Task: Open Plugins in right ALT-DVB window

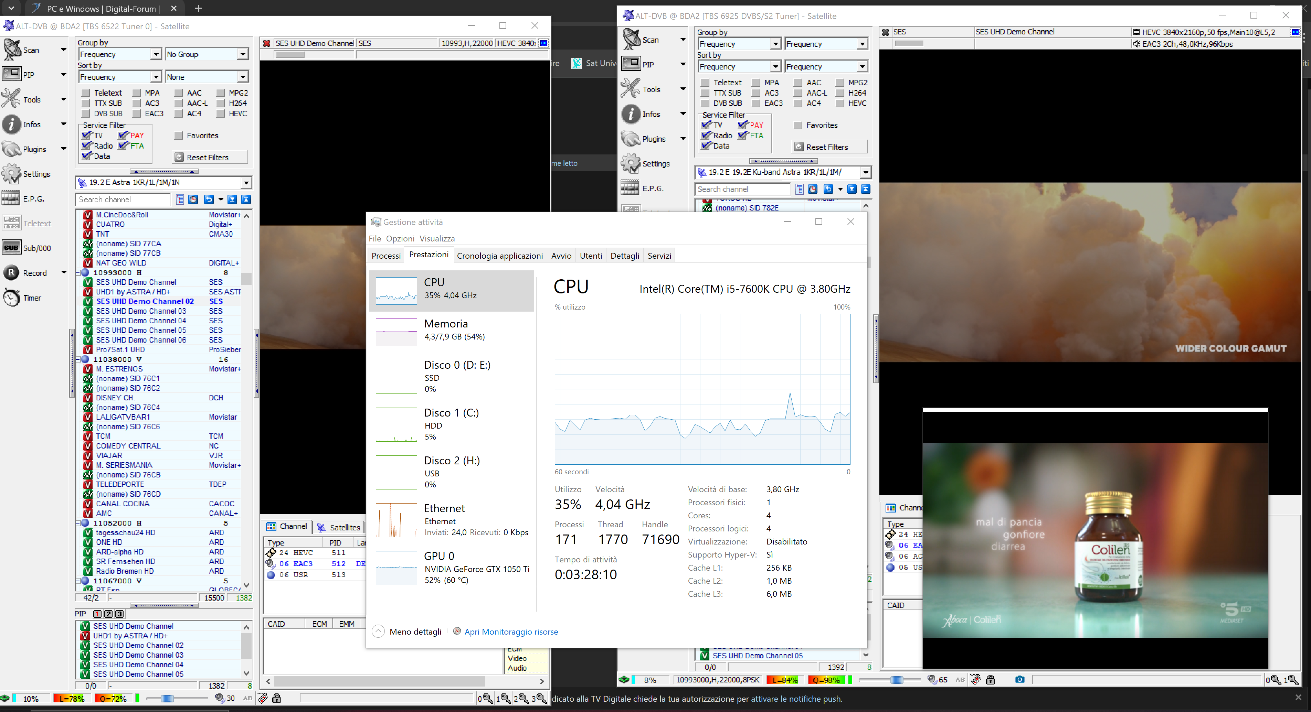Action: [x=644, y=139]
